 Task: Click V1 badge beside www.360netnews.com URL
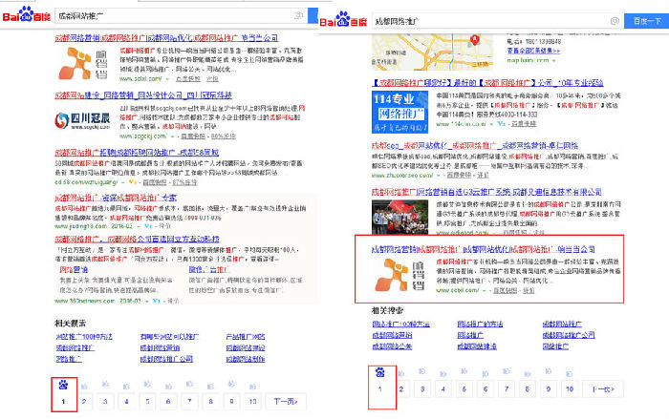(x=156, y=301)
